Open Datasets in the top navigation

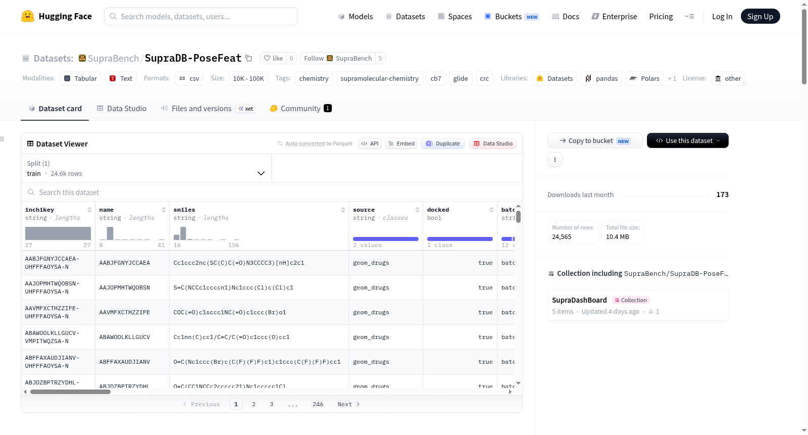(x=405, y=17)
